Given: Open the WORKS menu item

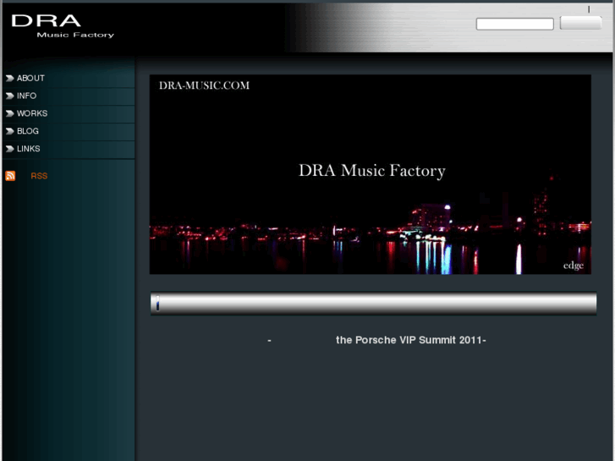Looking at the screenshot, I should [32, 113].
